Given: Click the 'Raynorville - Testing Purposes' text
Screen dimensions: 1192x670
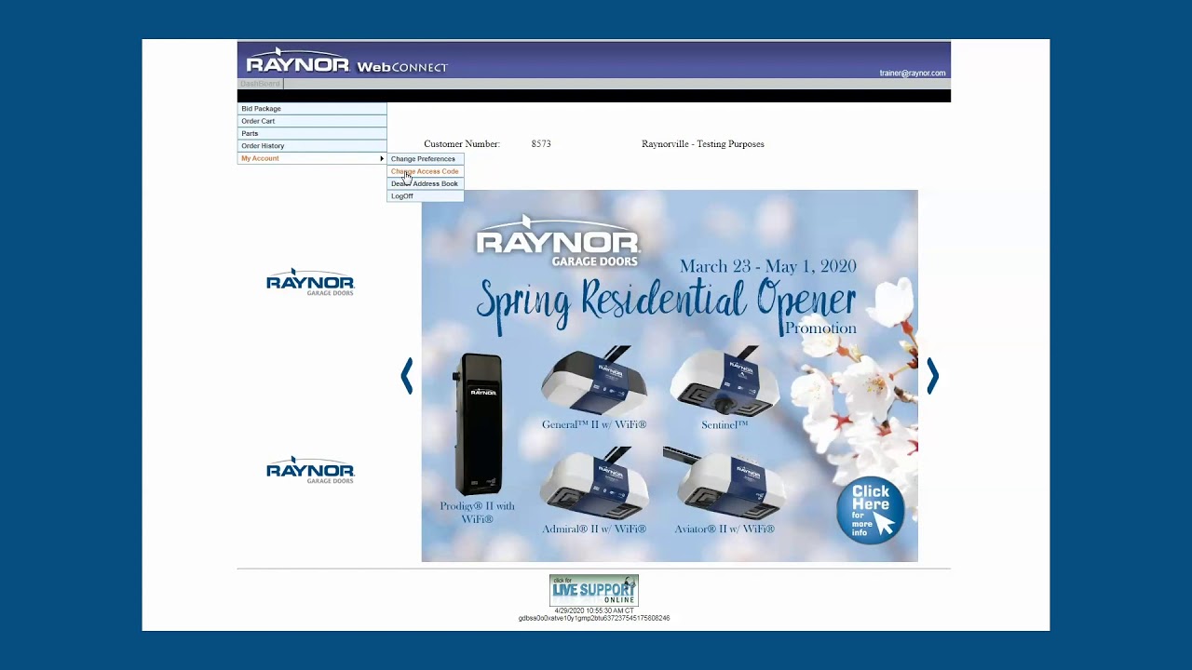Looking at the screenshot, I should [x=703, y=144].
